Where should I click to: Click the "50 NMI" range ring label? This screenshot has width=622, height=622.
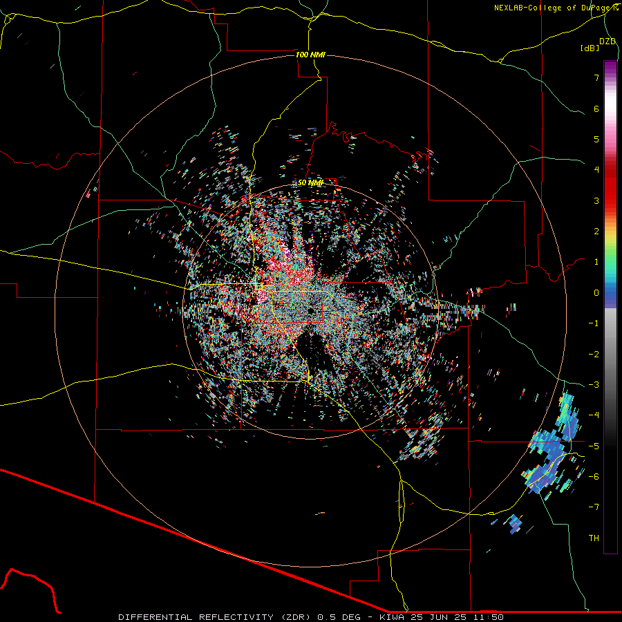click(310, 182)
